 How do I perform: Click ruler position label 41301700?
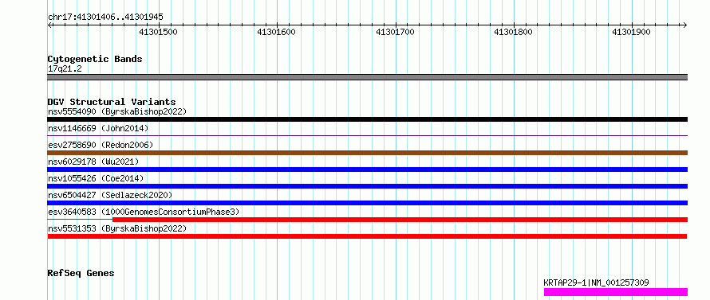point(396,32)
